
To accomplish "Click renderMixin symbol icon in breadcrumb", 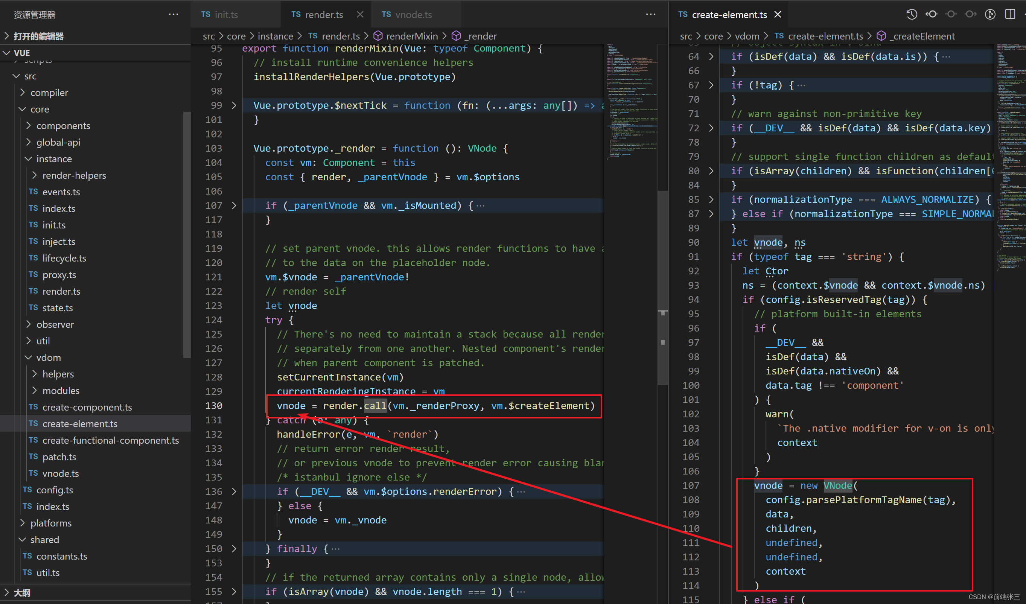I will (378, 36).
